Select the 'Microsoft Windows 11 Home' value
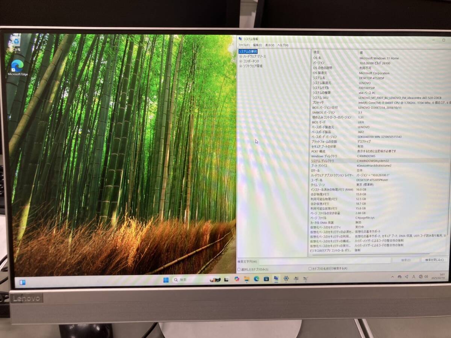The height and width of the screenshot is (338, 451). coord(379,58)
